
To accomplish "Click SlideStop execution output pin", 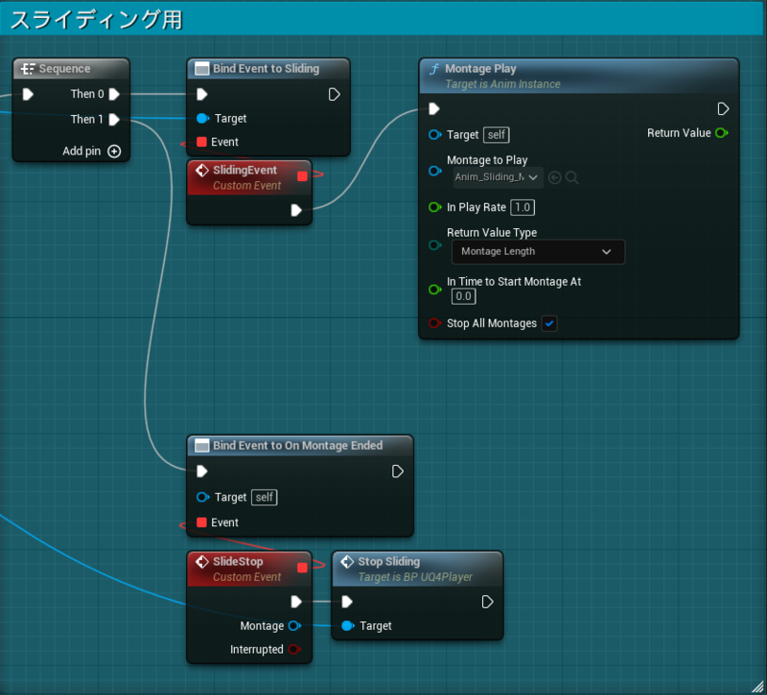I will pos(296,602).
